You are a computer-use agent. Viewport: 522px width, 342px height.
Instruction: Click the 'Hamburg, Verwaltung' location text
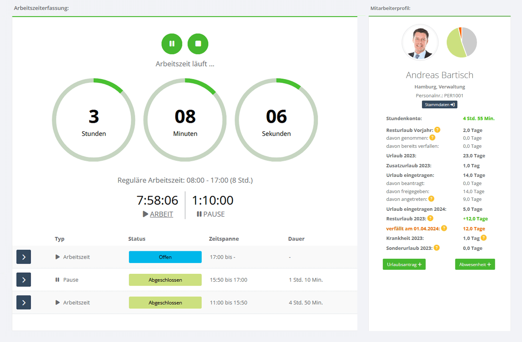(440, 87)
